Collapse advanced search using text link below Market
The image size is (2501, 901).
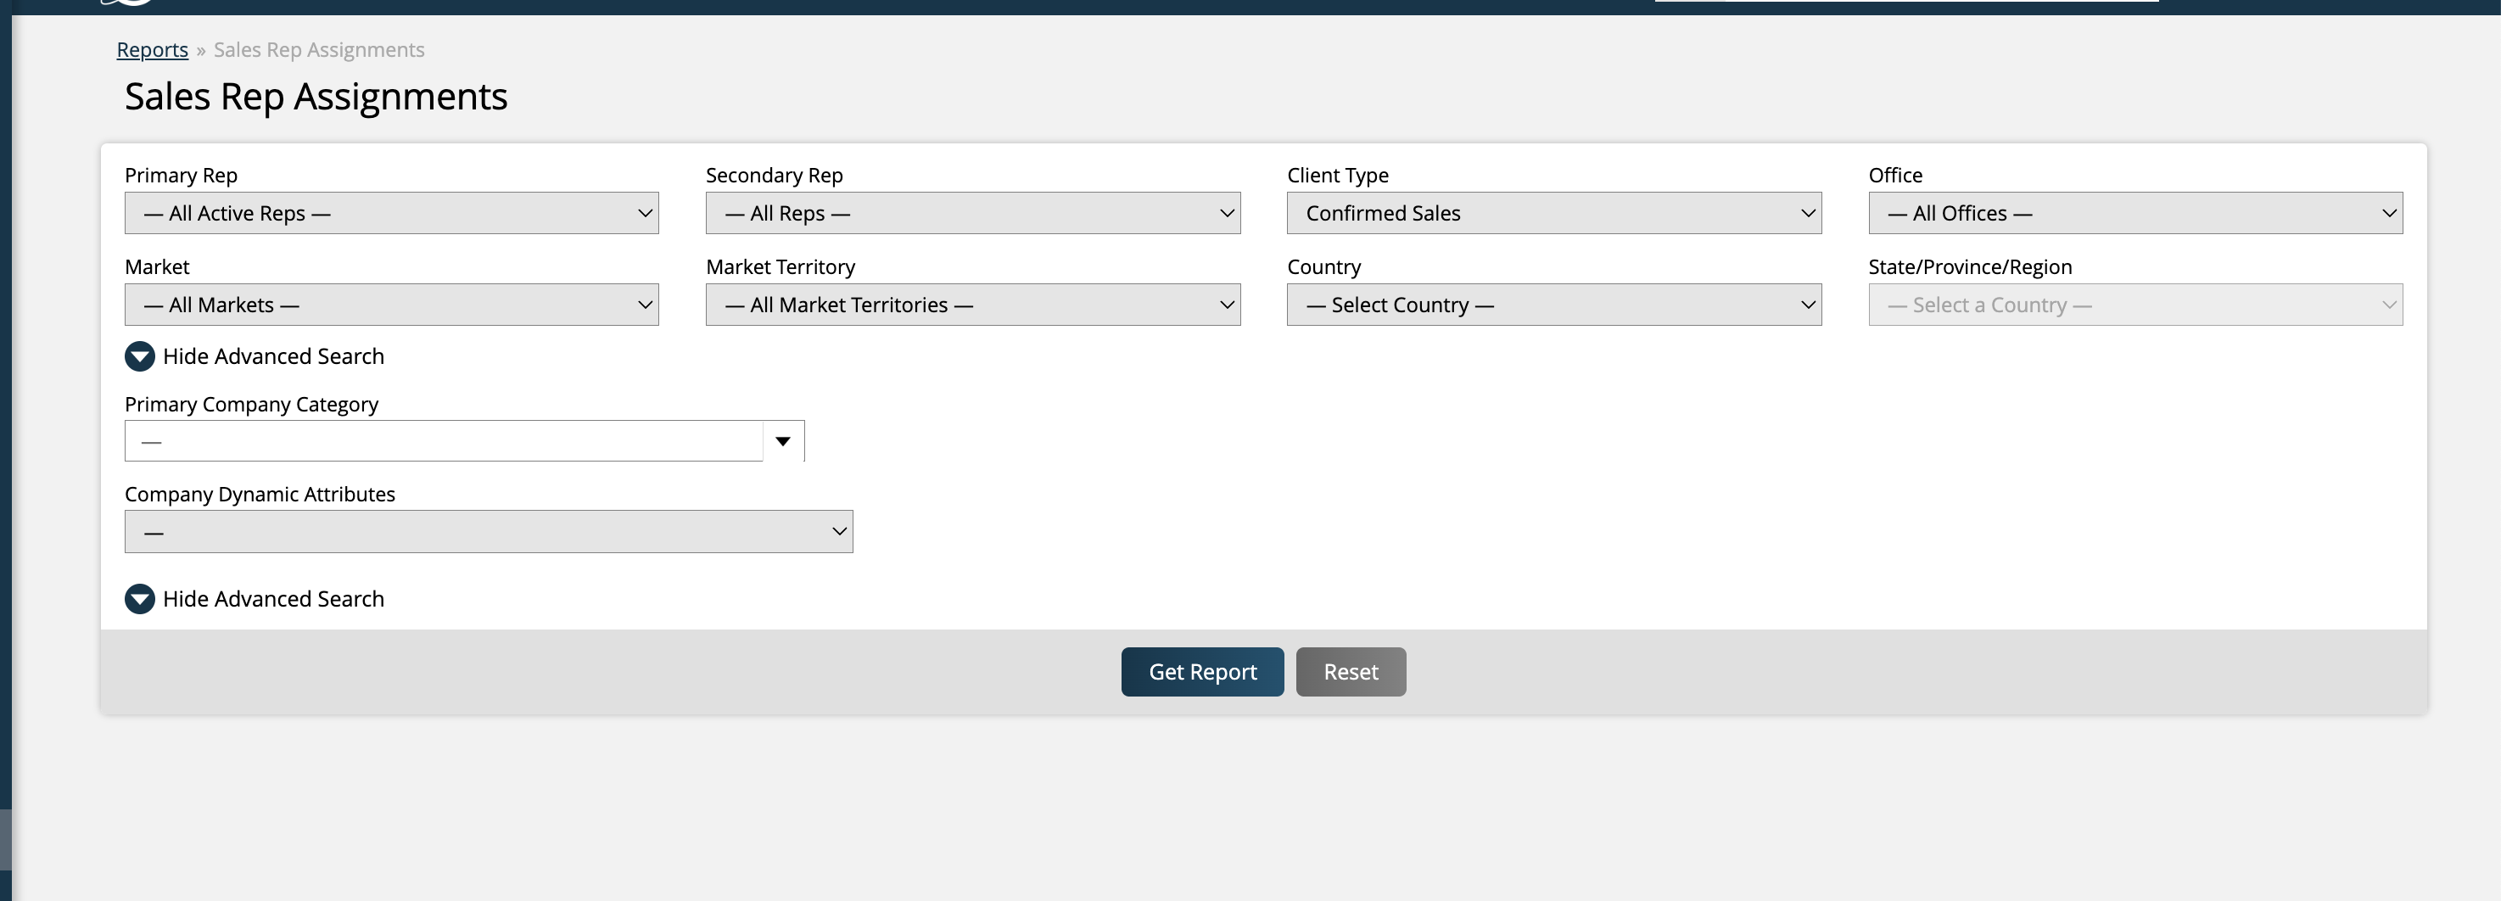(273, 356)
